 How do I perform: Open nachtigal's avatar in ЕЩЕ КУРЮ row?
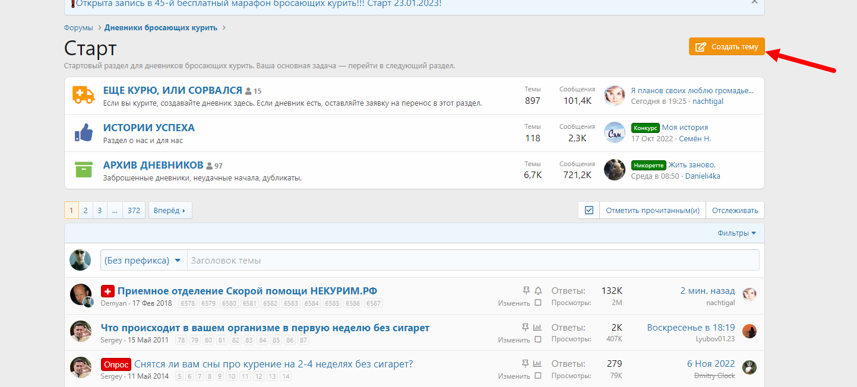[x=615, y=95]
